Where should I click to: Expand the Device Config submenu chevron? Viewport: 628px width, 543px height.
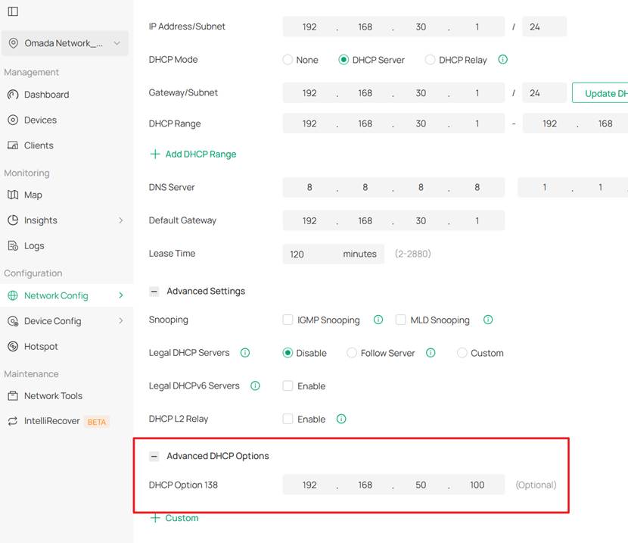tap(121, 320)
